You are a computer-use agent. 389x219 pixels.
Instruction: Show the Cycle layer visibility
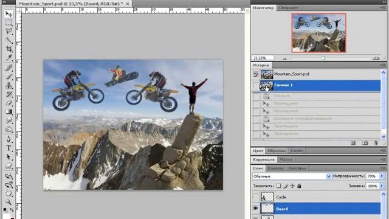point(255,197)
